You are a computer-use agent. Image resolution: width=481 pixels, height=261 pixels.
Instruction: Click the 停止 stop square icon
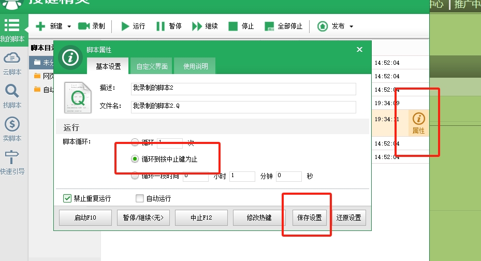(x=233, y=26)
